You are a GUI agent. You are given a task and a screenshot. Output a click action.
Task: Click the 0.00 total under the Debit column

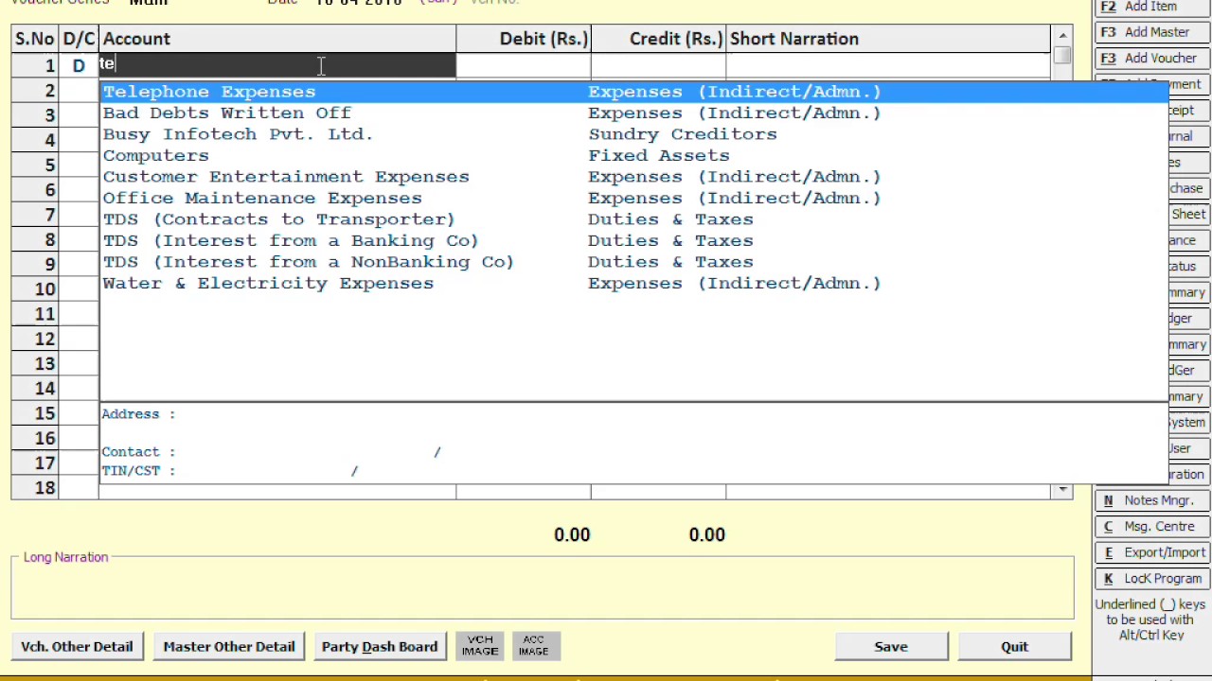(572, 534)
